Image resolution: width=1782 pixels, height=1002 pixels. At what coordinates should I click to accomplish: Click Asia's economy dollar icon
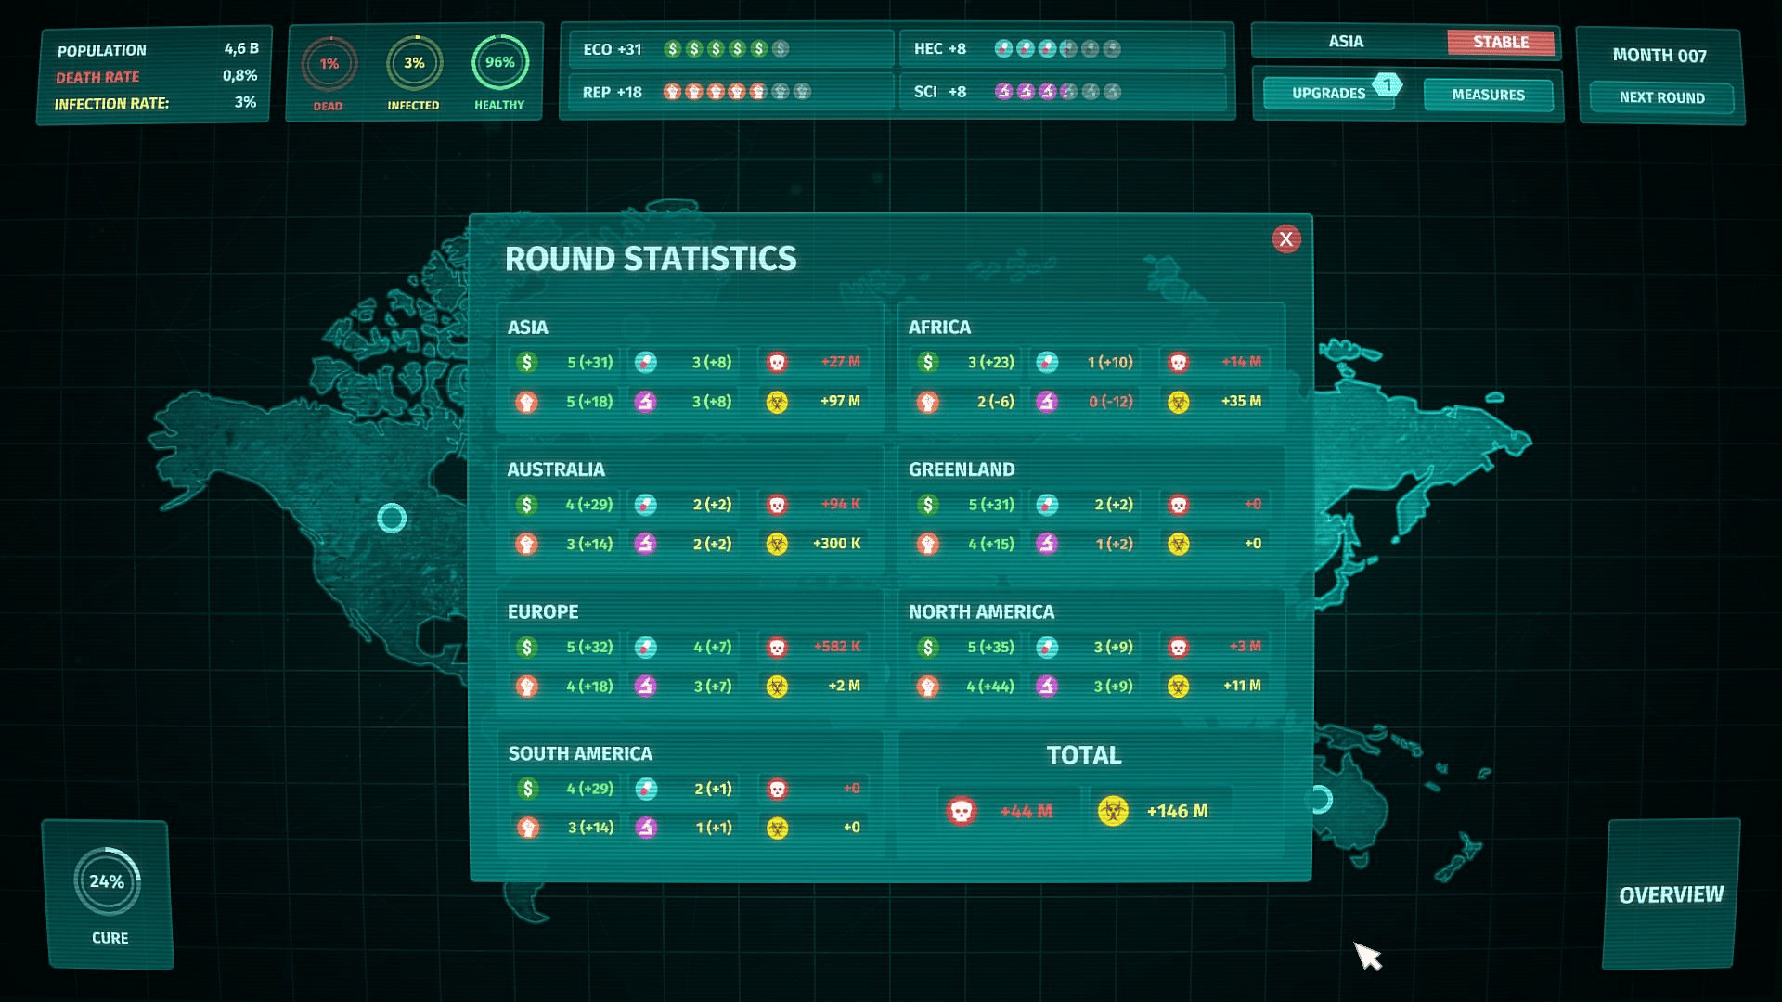click(526, 362)
